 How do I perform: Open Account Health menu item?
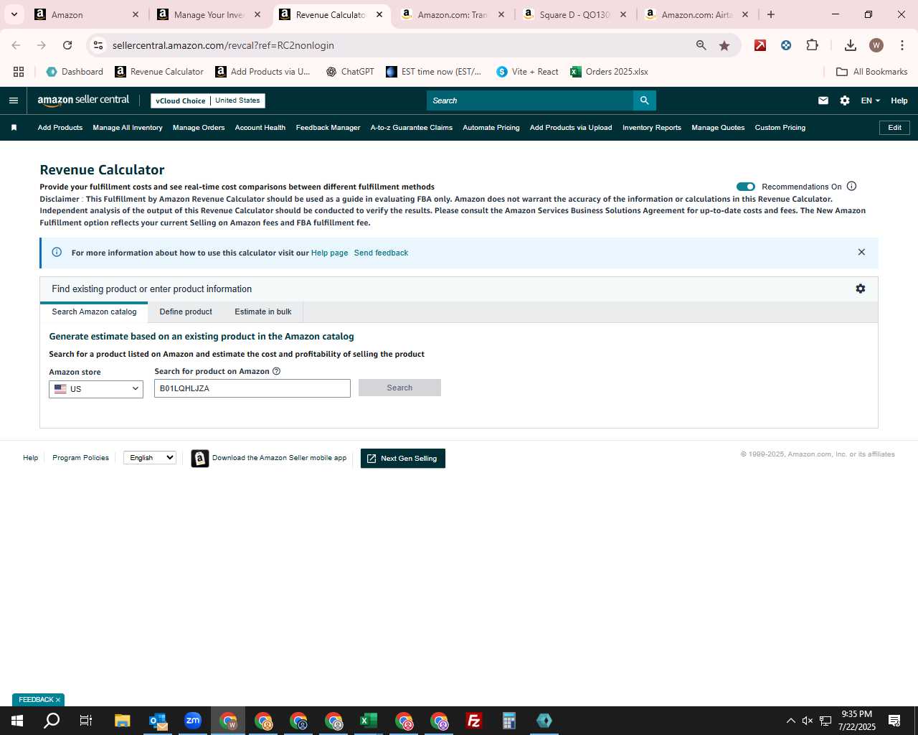point(260,128)
